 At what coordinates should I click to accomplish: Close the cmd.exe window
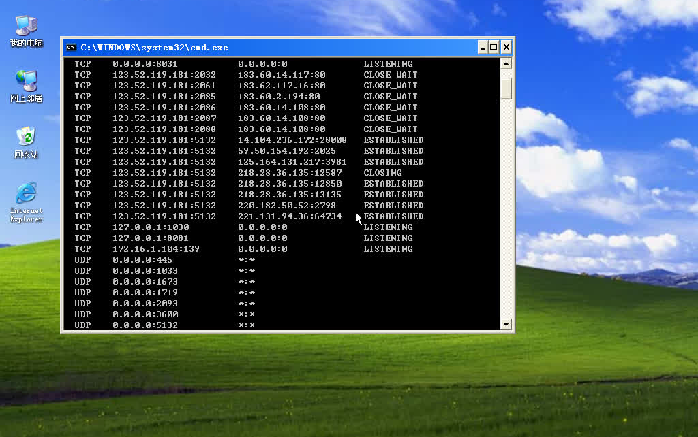point(506,47)
